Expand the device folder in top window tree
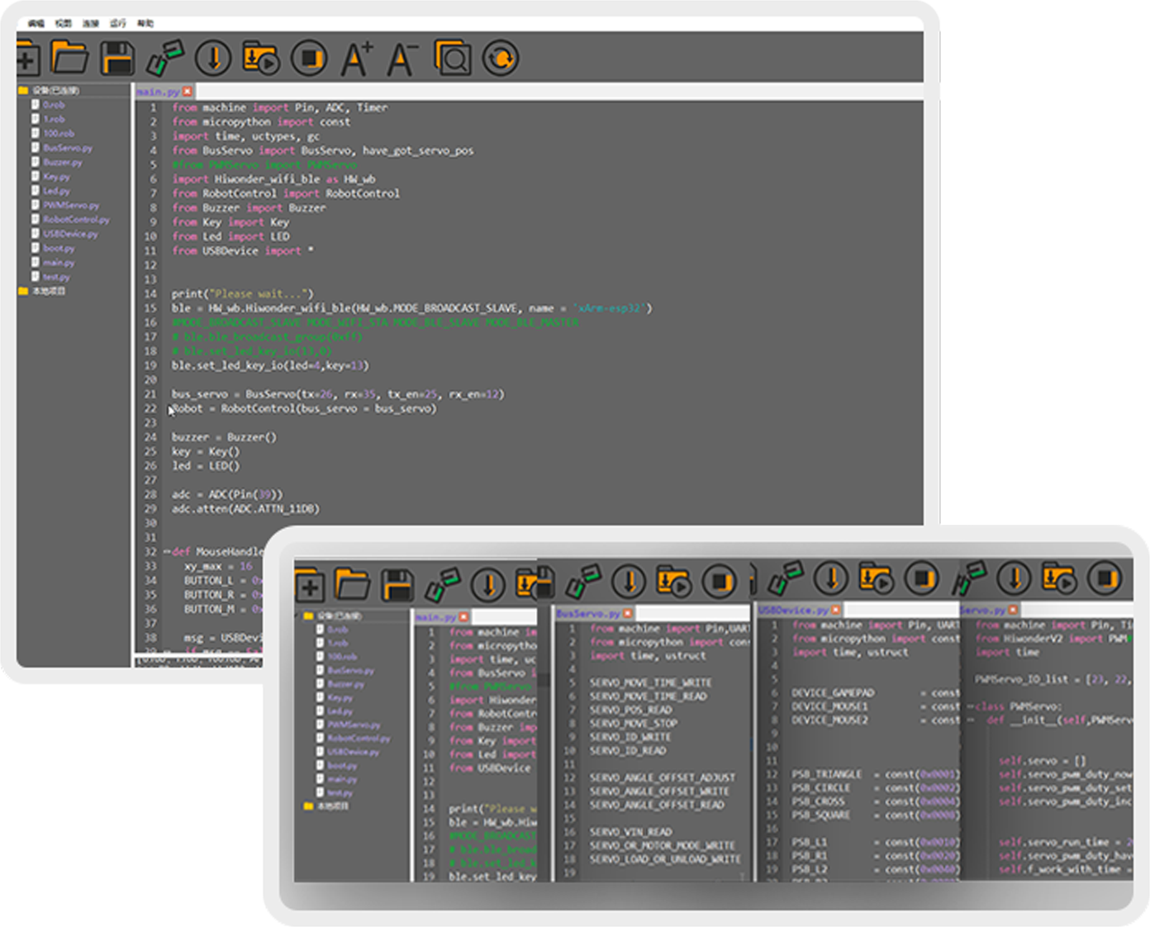1150x927 pixels. pos(23,90)
